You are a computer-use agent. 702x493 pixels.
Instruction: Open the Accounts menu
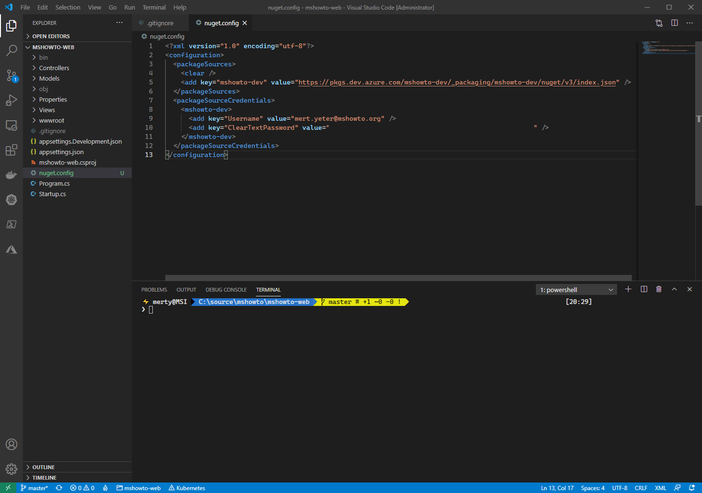click(11, 444)
